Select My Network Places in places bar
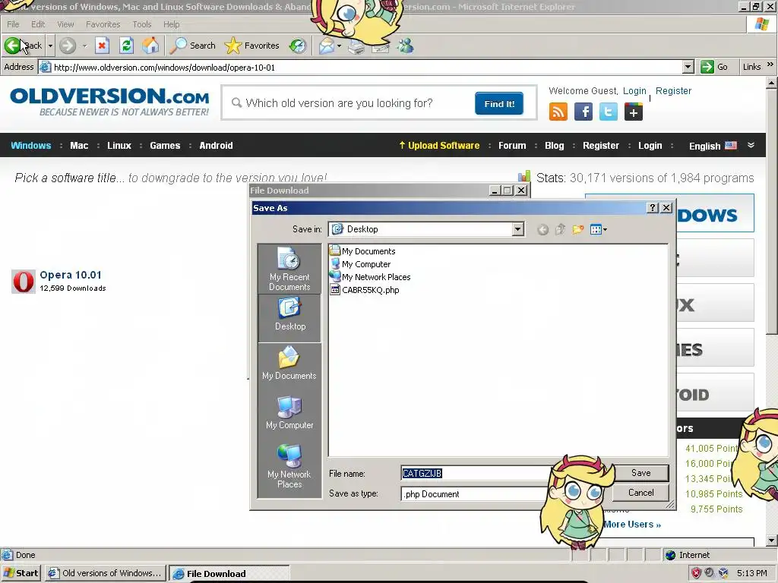This screenshot has height=583, width=778. pyautogui.click(x=289, y=465)
